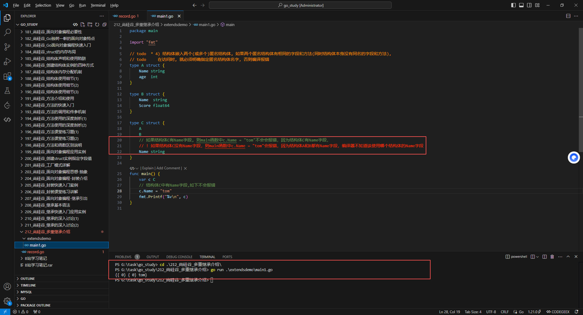This screenshot has height=315, width=583.
Task: Open the Testing flask view
Action: [7, 91]
